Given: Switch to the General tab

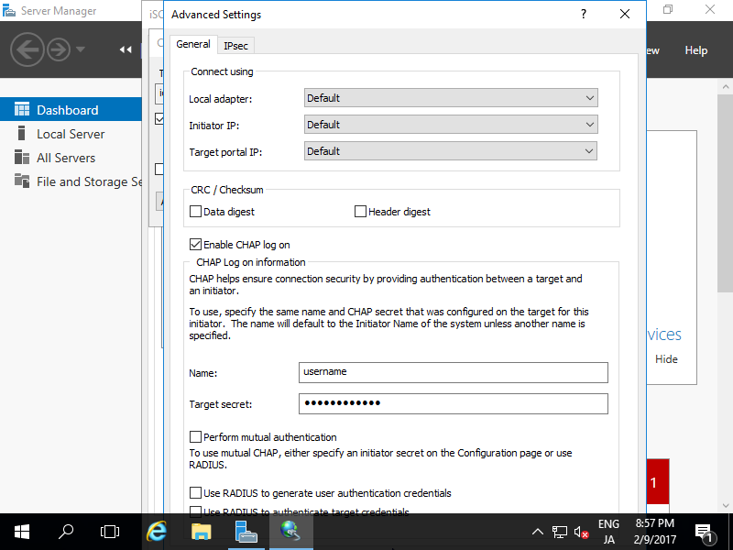Looking at the screenshot, I should click(193, 44).
